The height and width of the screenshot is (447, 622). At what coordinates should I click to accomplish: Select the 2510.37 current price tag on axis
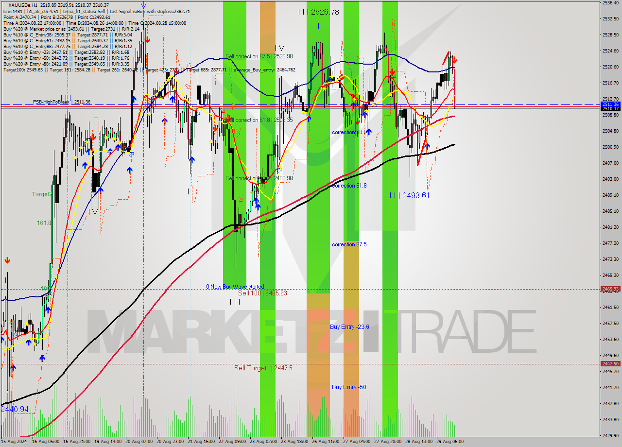tap(610, 109)
